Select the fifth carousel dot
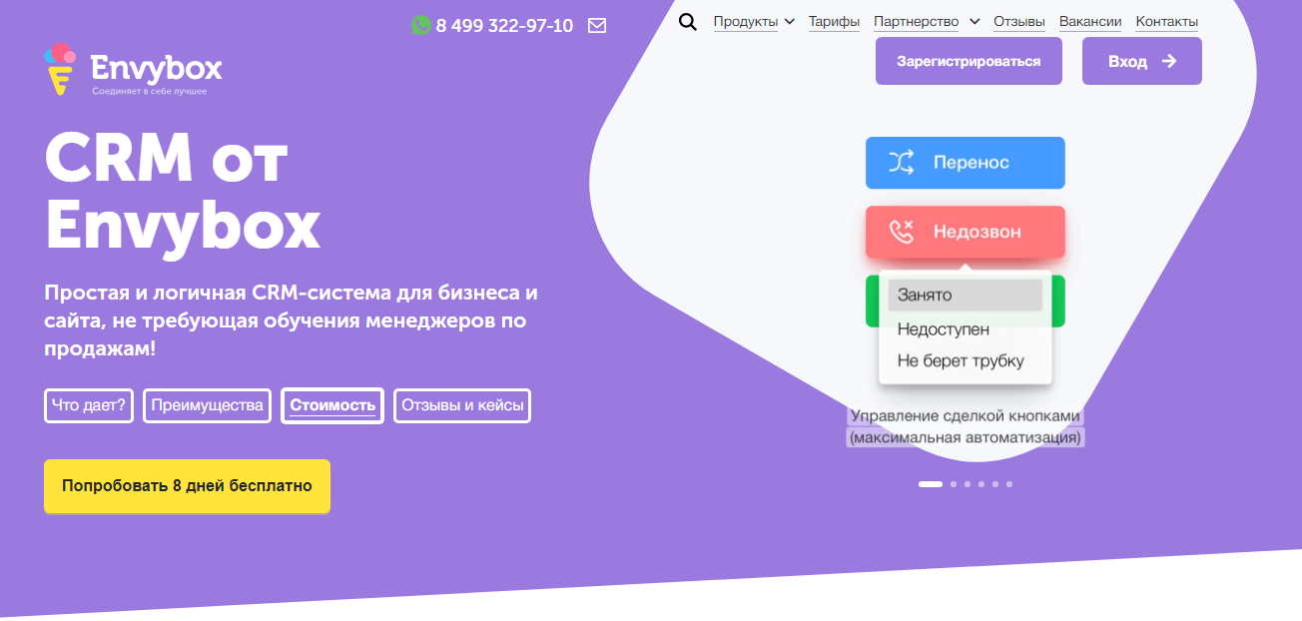1302x621 pixels. tap(995, 483)
